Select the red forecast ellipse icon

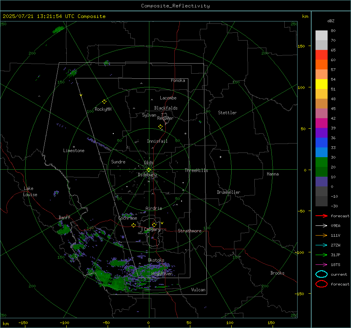[x=321, y=284]
